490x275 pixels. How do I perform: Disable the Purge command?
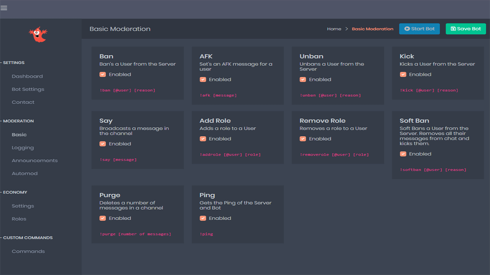pos(103,218)
